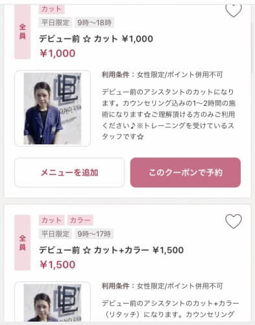The width and height of the screenshot is (255, 325).
Task: Click the red ¥1,000 price
Action: pos(58,53)
